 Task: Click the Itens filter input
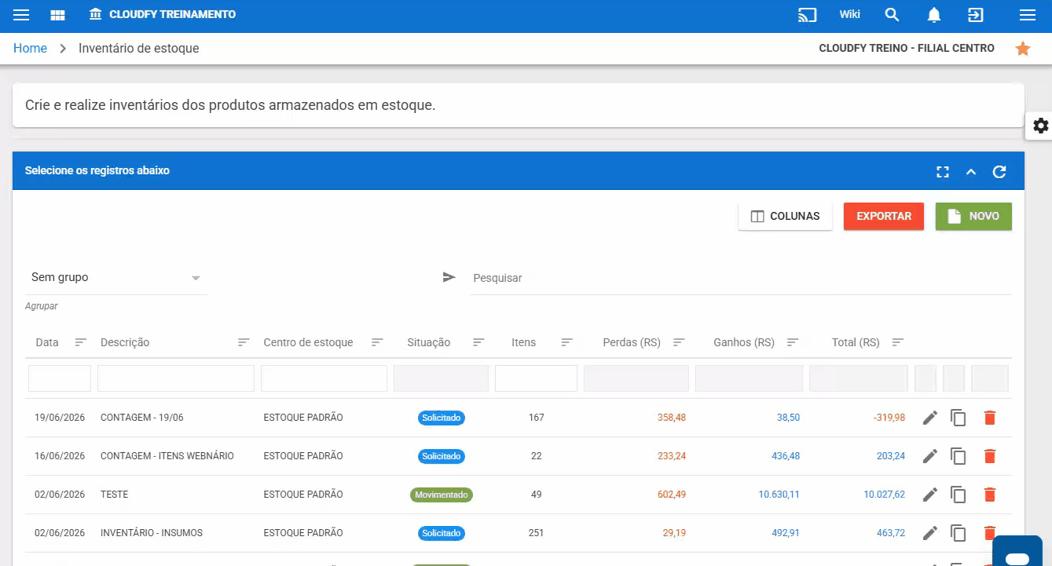coord(537,378)
